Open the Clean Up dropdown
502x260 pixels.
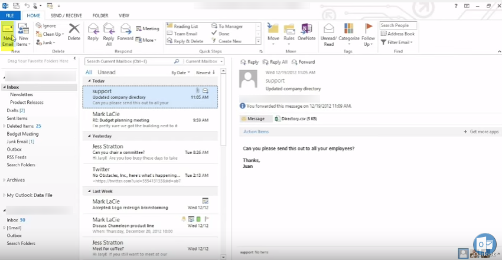point(50,34)
